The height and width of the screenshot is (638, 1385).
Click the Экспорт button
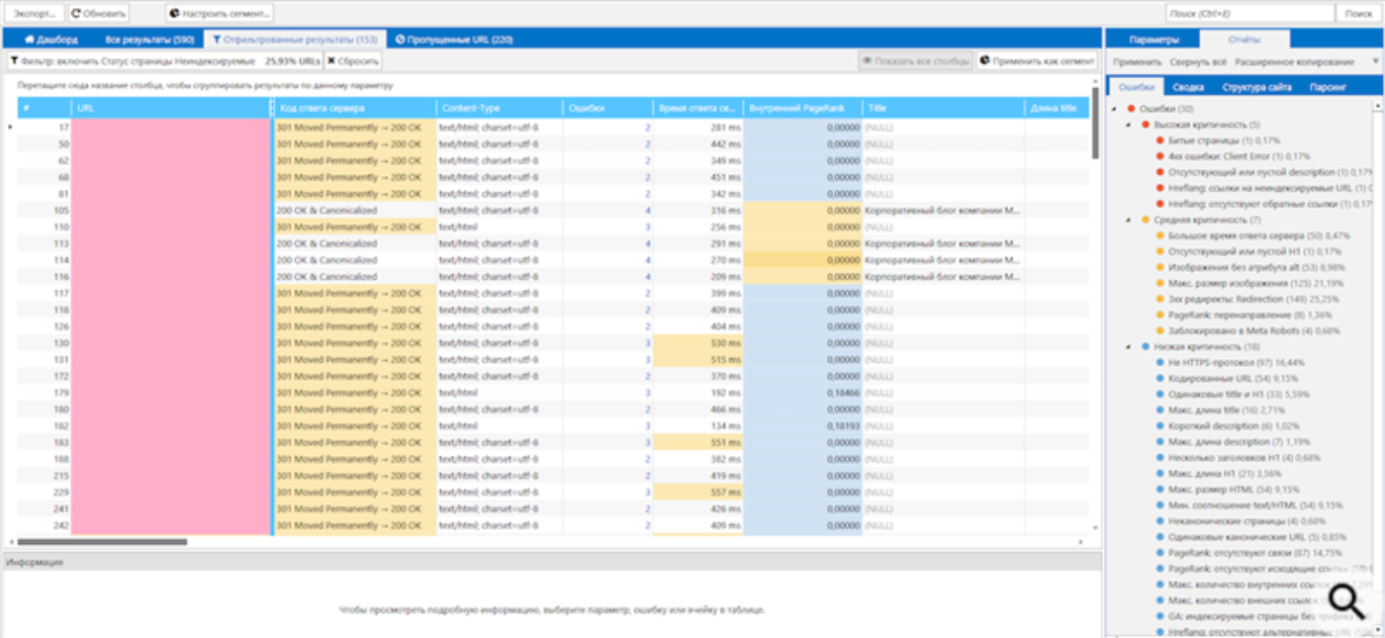[x=35, y=14]
